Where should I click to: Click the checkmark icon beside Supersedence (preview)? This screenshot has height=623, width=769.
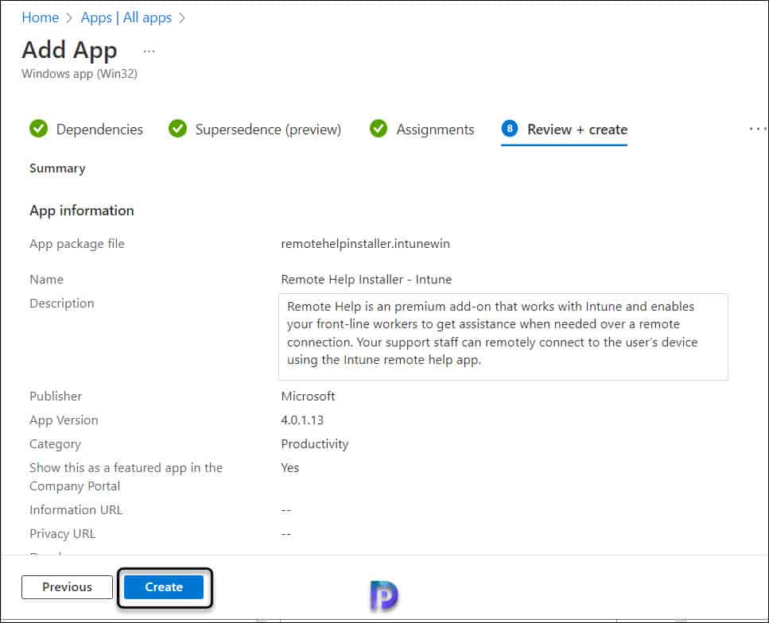[x=177, y=128]
